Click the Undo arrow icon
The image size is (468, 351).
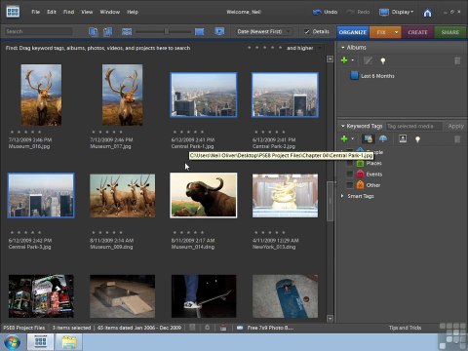pos(317,12)
